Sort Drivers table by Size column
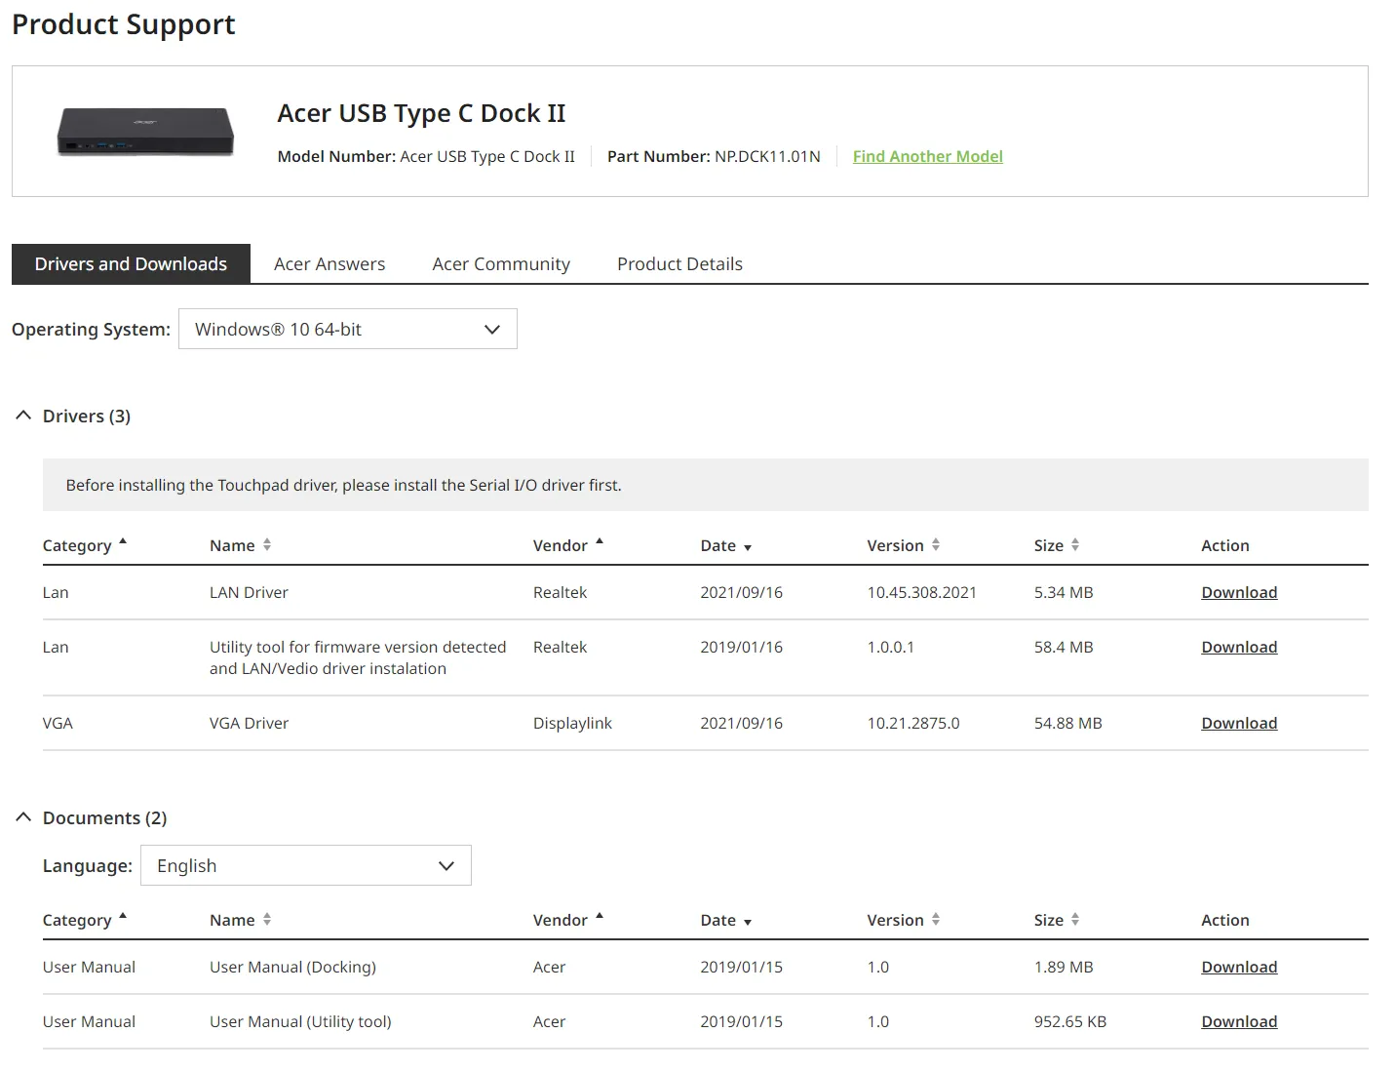Screen dimensions: 1396x1072 click(x=1057, y=545)
